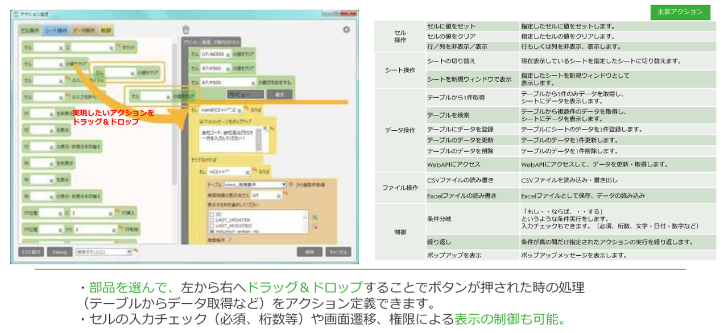
Task: Check the LAST_MODIFIED column checkbox
Action: click(212, 225)
